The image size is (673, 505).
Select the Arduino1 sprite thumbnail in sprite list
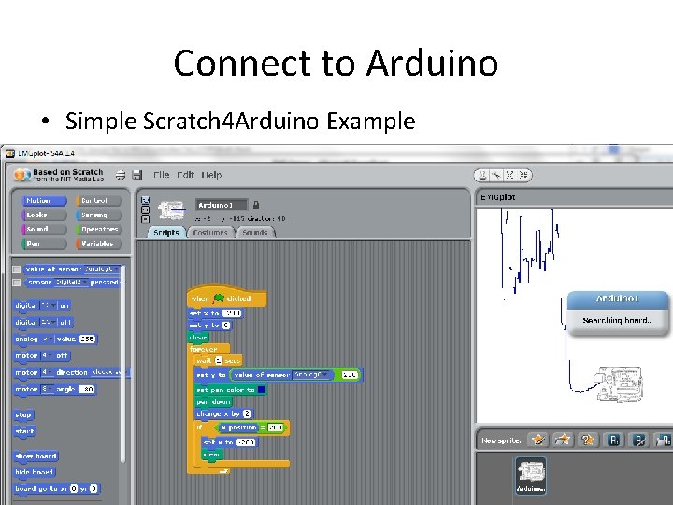click(x=531, y=475)
